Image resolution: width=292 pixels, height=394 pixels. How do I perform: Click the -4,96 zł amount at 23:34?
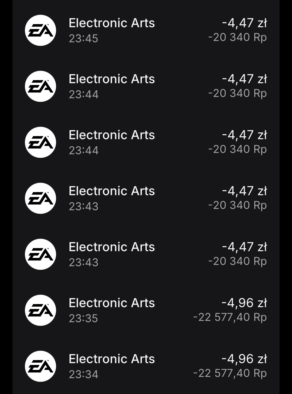244,359
